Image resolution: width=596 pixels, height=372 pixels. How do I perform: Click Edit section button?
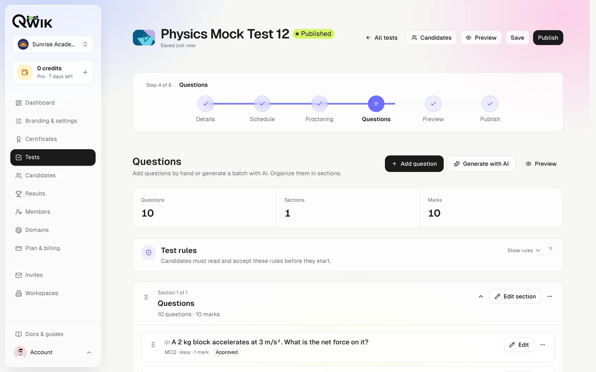tap(515, 296)
